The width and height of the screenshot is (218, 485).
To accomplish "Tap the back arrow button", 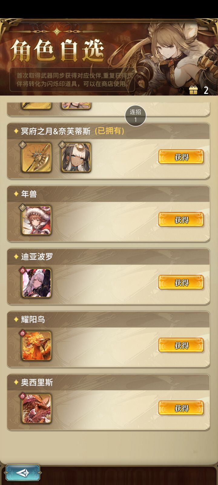I will tap(23, 473).
